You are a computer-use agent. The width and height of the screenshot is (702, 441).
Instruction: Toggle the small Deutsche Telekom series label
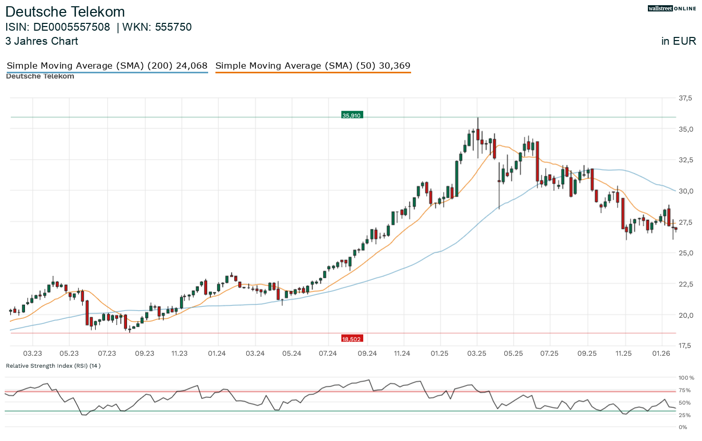pyautogui.click(x=40, y=76)
